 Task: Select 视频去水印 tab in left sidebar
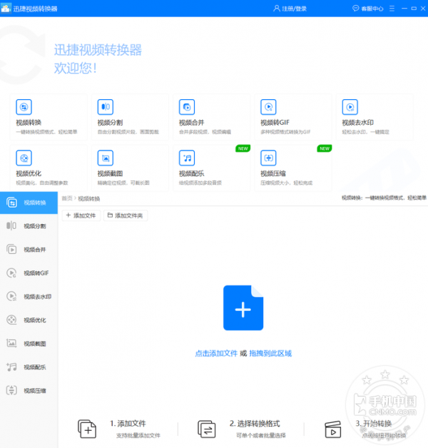point(29,296)
